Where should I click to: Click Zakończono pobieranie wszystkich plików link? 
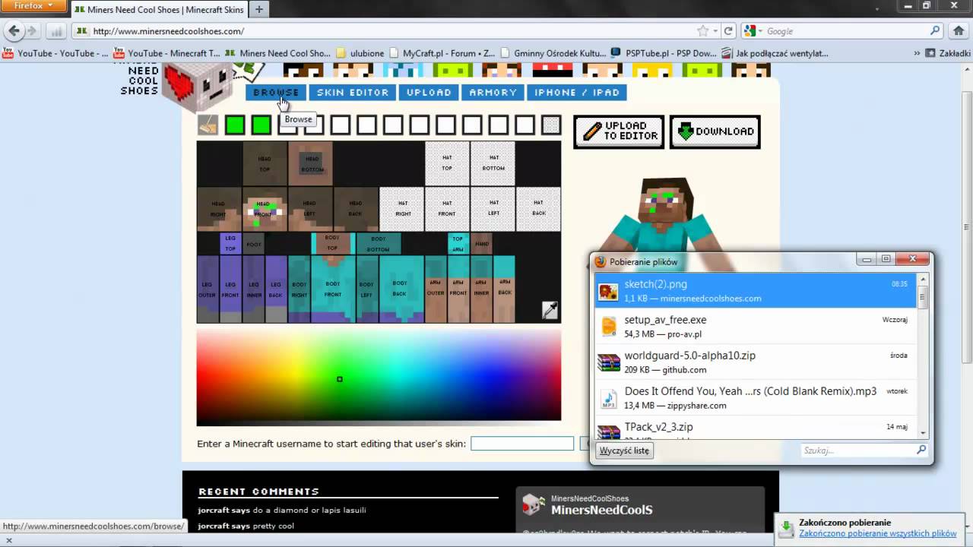[x=877, y=533]
